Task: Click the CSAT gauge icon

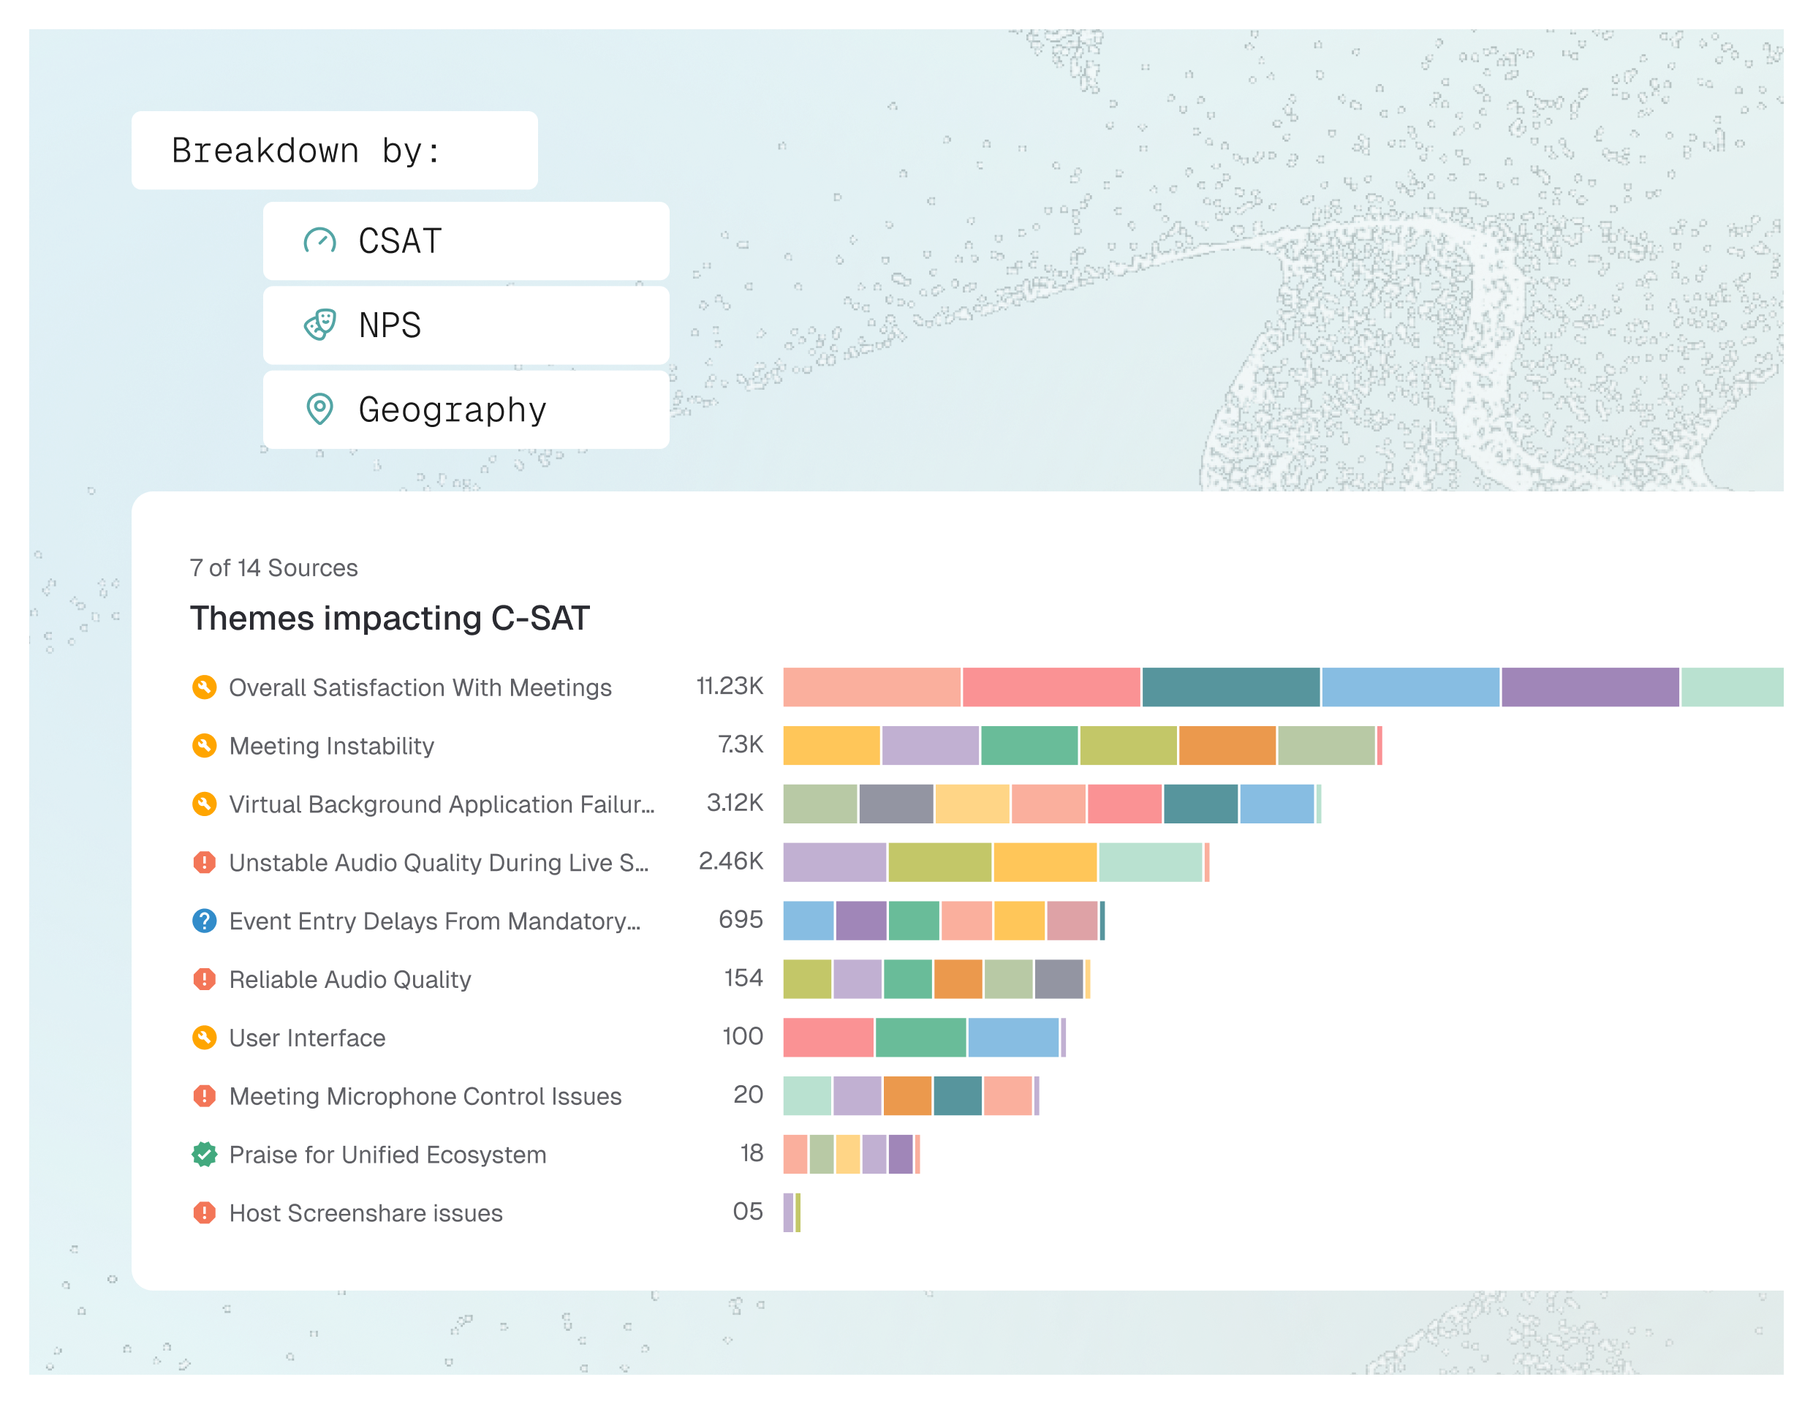Action: coord(319,241)
